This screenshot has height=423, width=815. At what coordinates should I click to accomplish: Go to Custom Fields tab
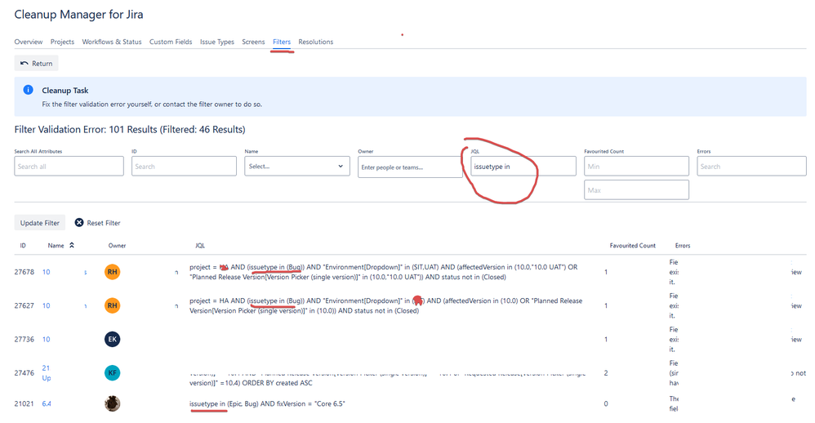click(x=171, y=42)
